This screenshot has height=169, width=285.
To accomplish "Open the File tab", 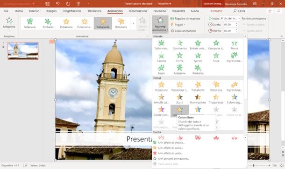I will (x=6, y=11).
